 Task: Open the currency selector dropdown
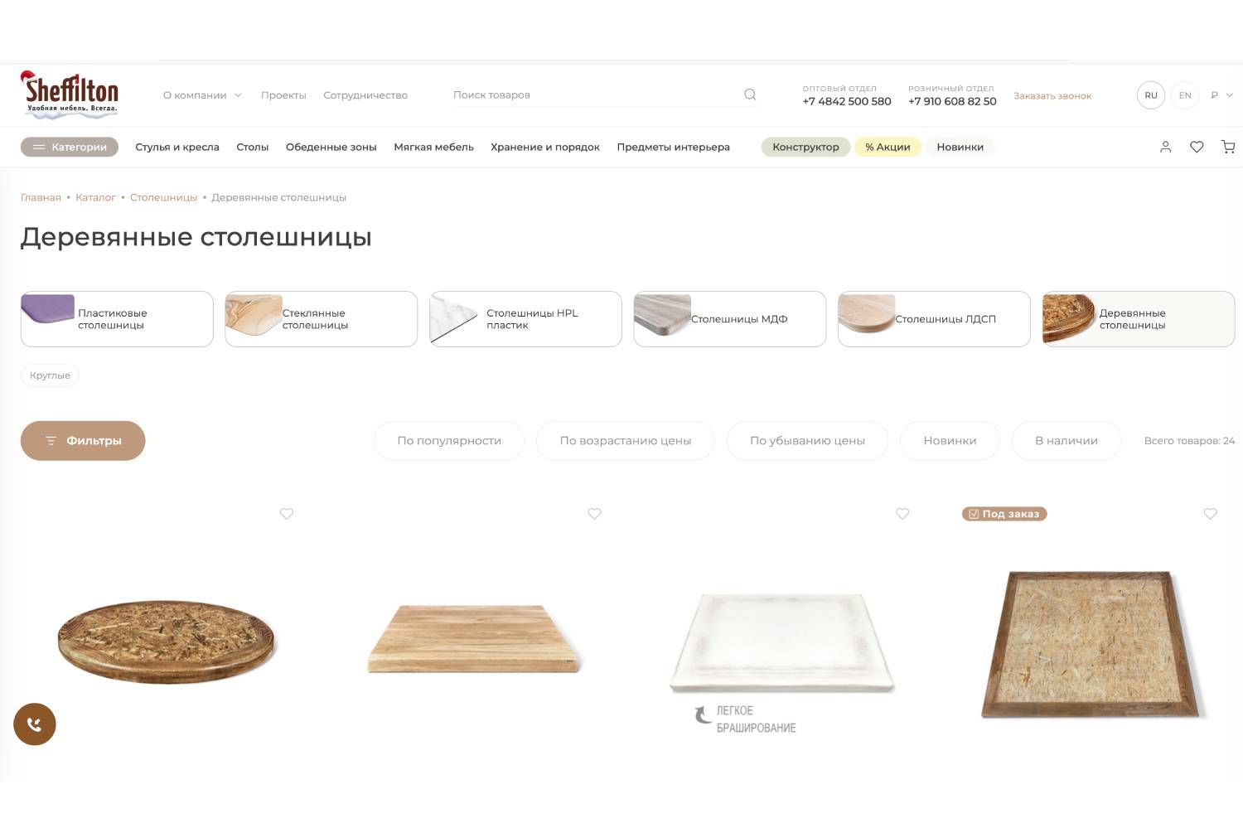coord(1221,95)
